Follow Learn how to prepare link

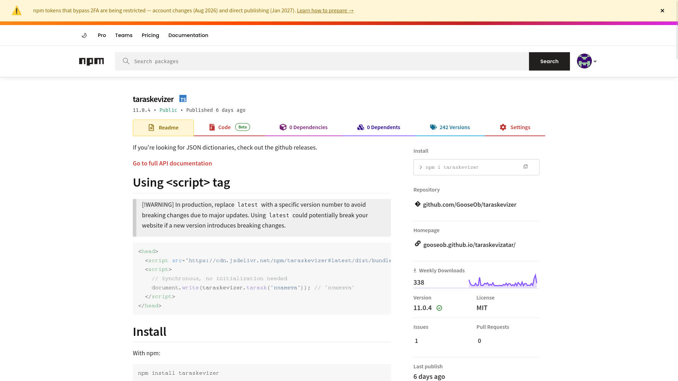tap(325, 11)
